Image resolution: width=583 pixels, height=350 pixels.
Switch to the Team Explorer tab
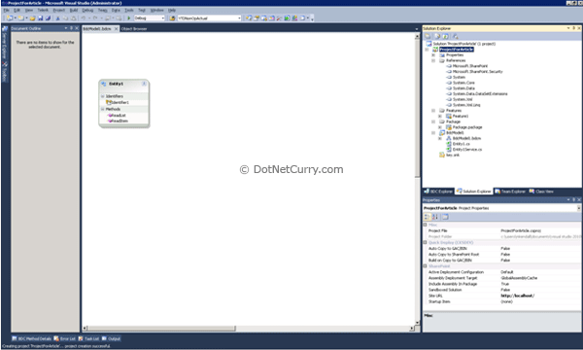pos(510,192)
